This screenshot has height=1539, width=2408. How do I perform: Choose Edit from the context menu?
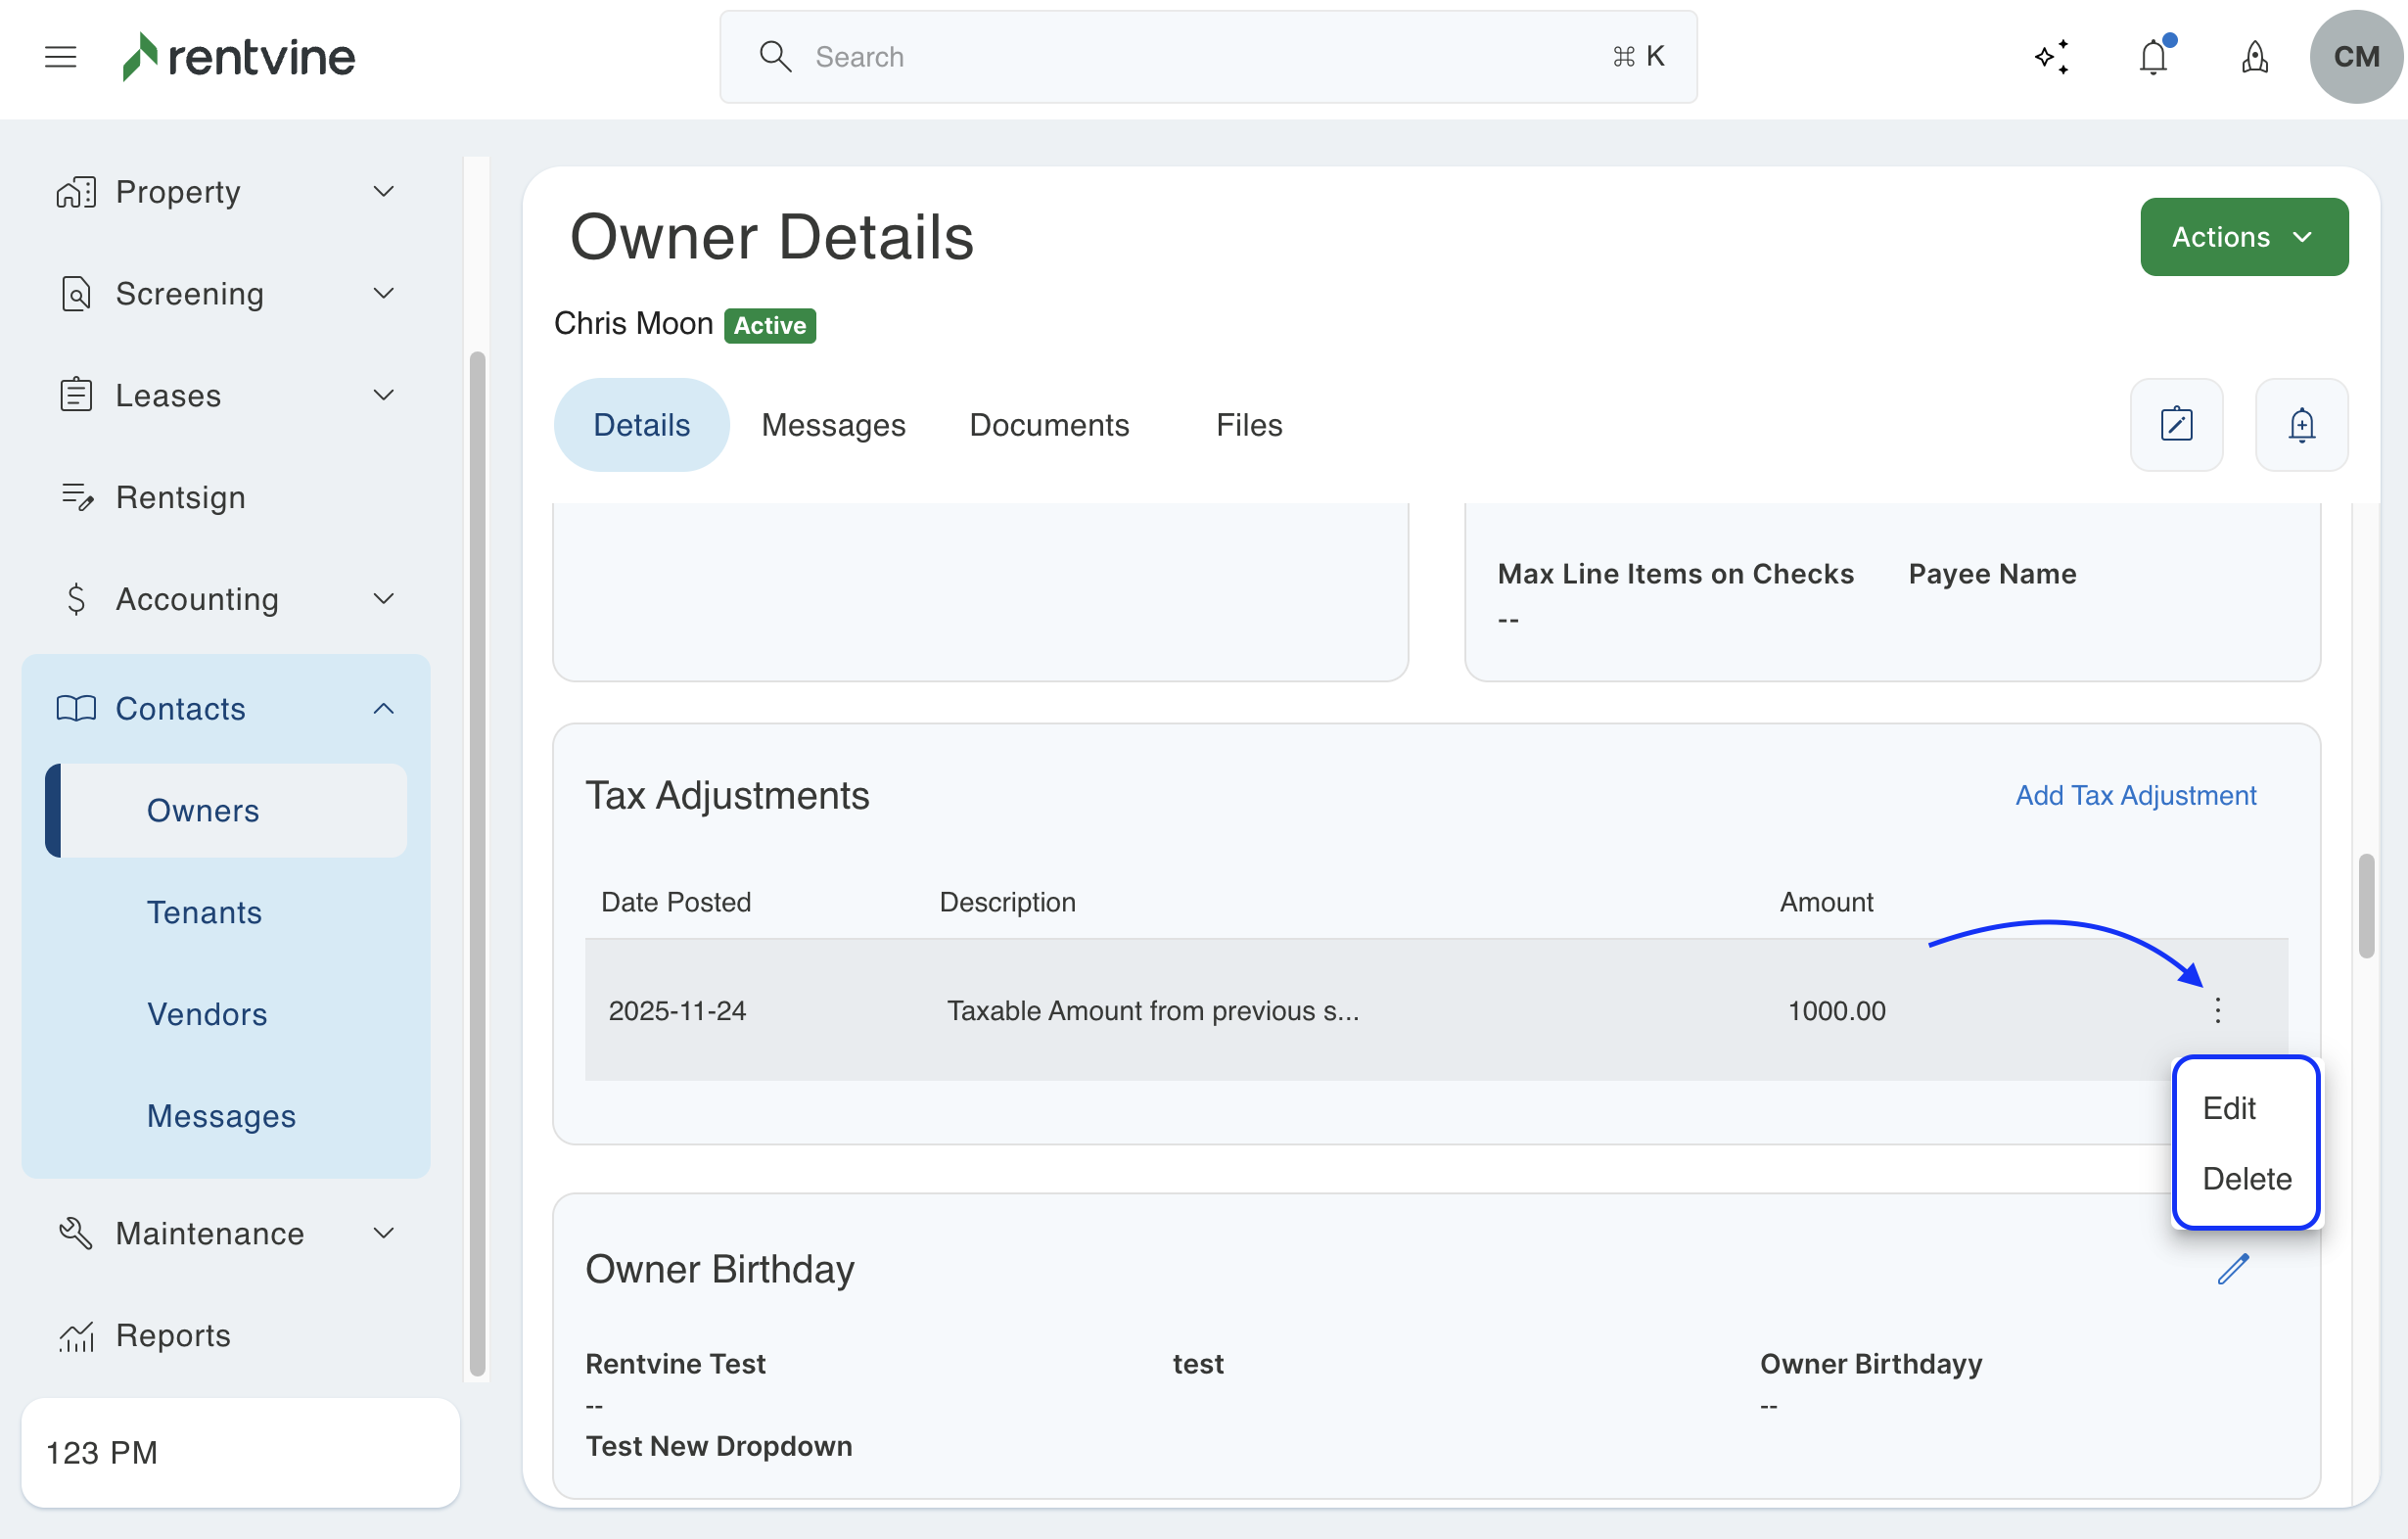point(2229,1108)
